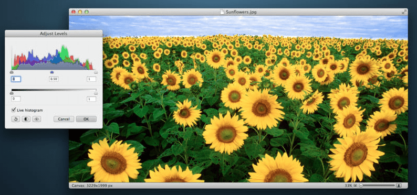Click the Adjust Levels dialog title bar
Image resolution: width=417 pixels, height=195 pixels.
pyautogui.click(x=54, y=34)
